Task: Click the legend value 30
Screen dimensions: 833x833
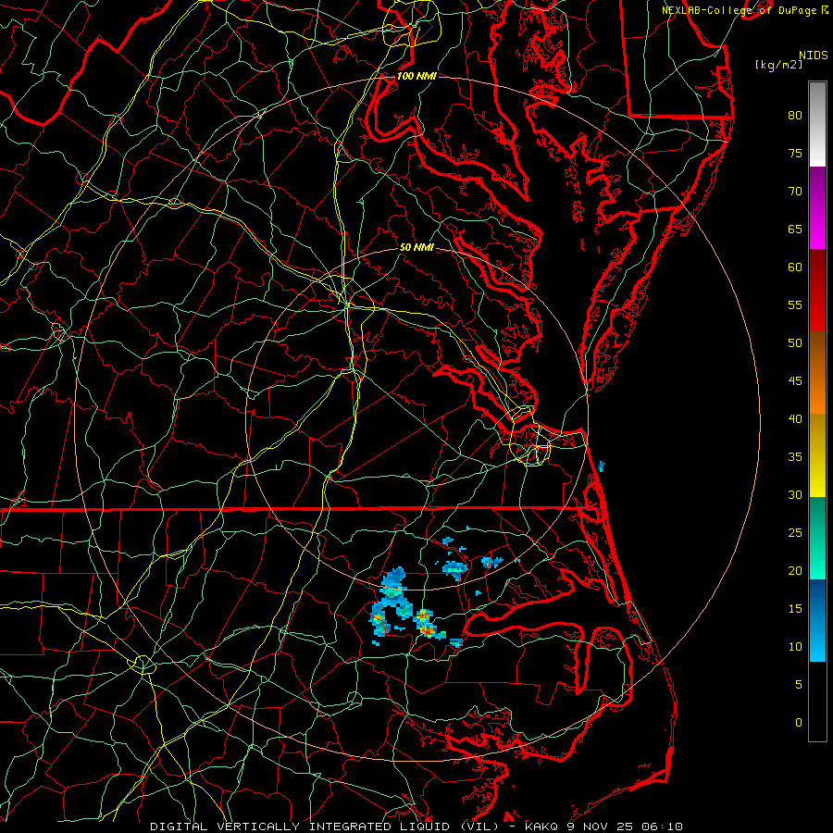Action: (x=795, y=495)
